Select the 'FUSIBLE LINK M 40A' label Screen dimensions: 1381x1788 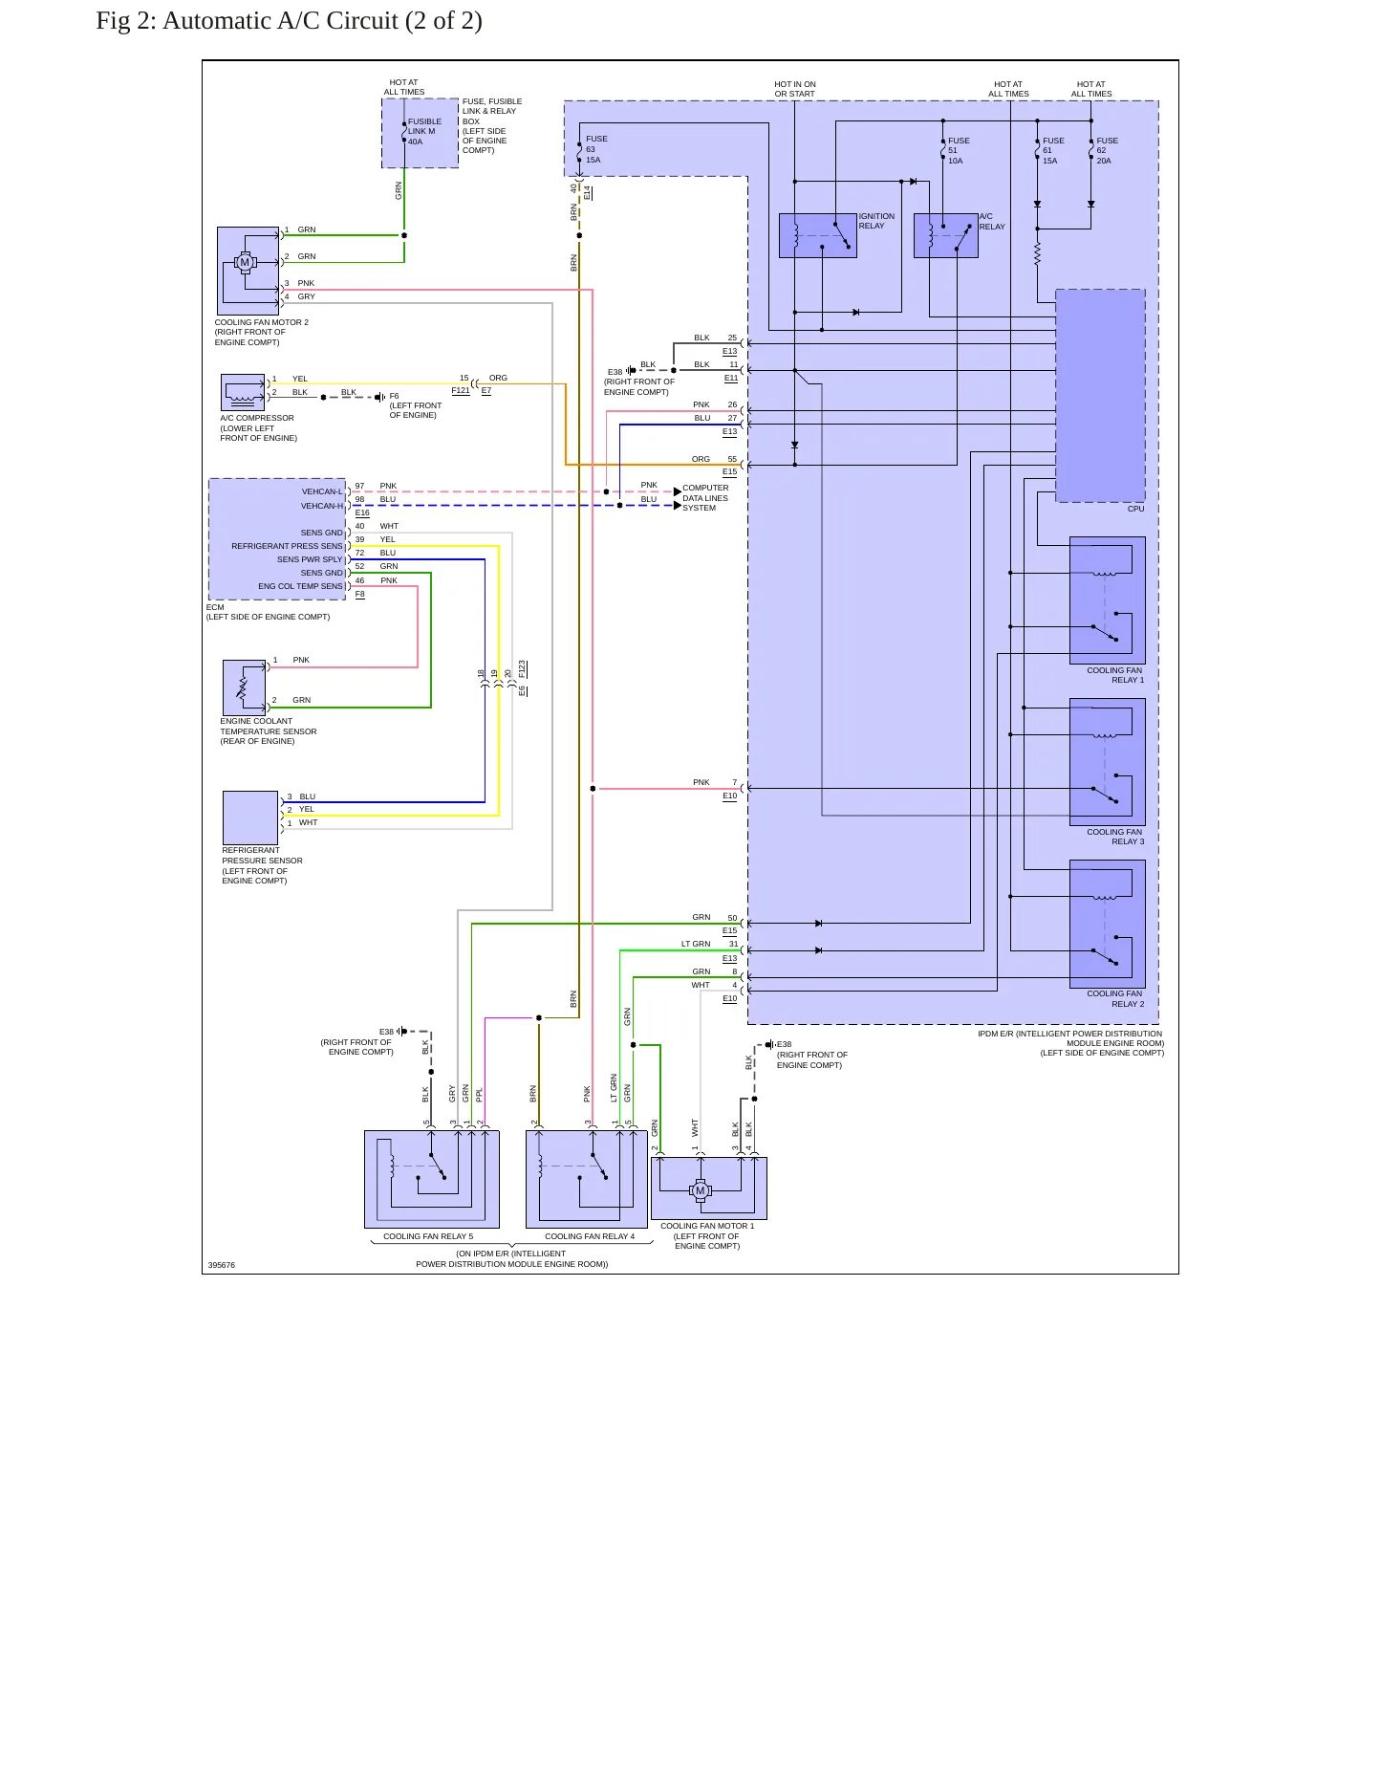(x=424, y=132)
